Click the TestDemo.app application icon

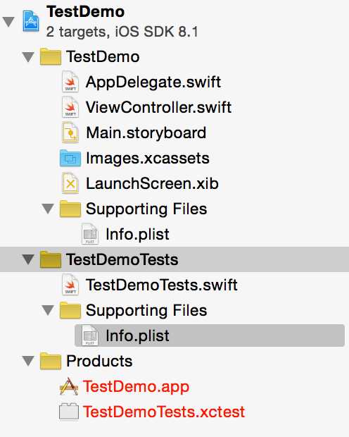click(x=69, y=386)
